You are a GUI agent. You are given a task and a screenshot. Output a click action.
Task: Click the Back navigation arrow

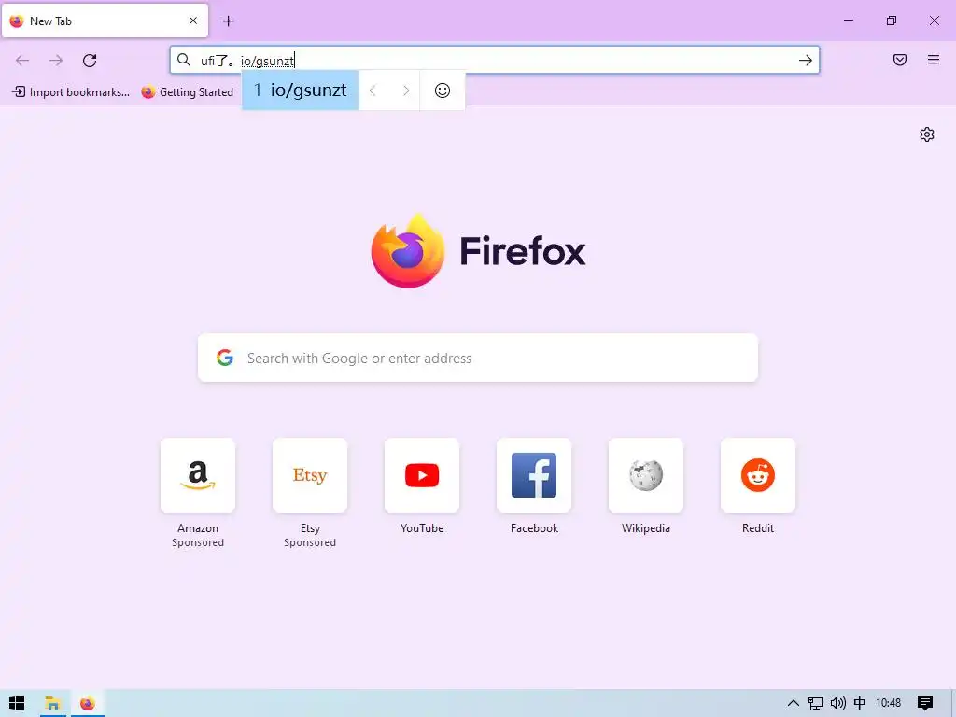22,61
